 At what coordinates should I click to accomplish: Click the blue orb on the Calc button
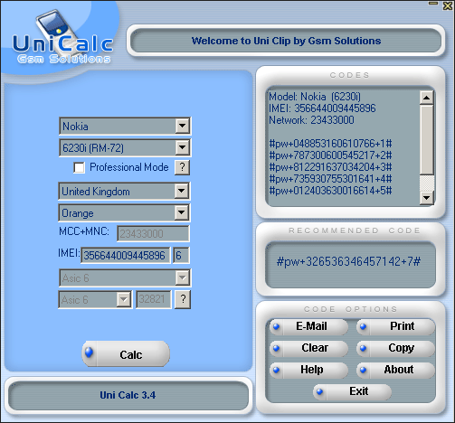(x=89, y=352)
